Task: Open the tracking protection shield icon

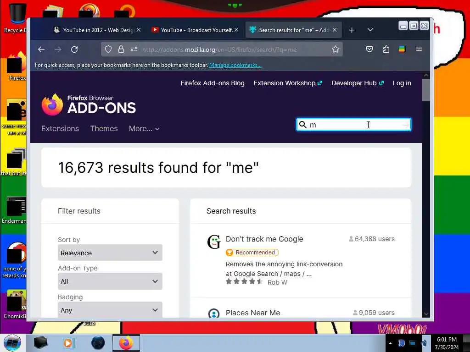Action: [x=108, y=49]
